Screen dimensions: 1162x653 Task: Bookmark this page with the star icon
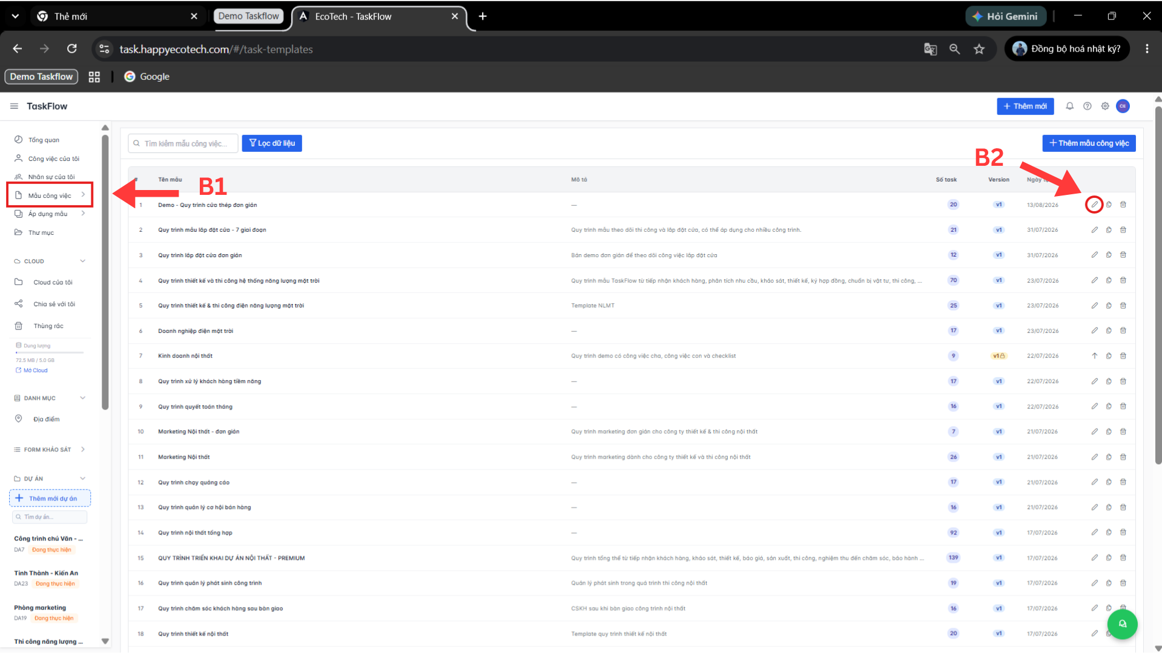tap(979, 49)
